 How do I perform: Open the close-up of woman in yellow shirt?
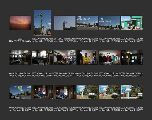(x=87, y=58)
